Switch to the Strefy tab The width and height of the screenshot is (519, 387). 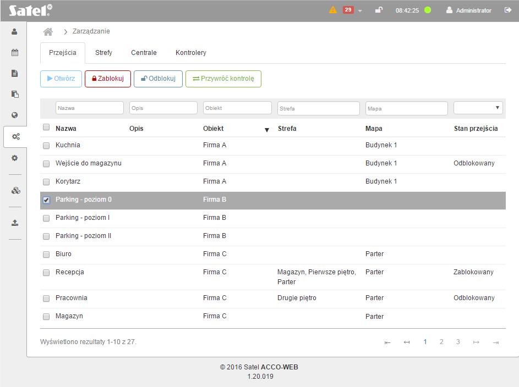click(x=103, y=53)
